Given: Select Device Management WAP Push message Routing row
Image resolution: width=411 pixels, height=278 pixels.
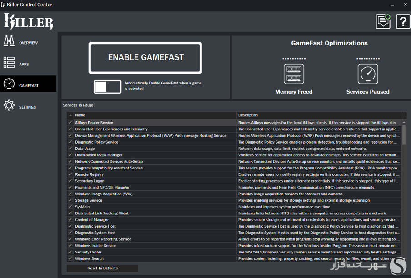Looking at the screenshot, I should [234, 136].
